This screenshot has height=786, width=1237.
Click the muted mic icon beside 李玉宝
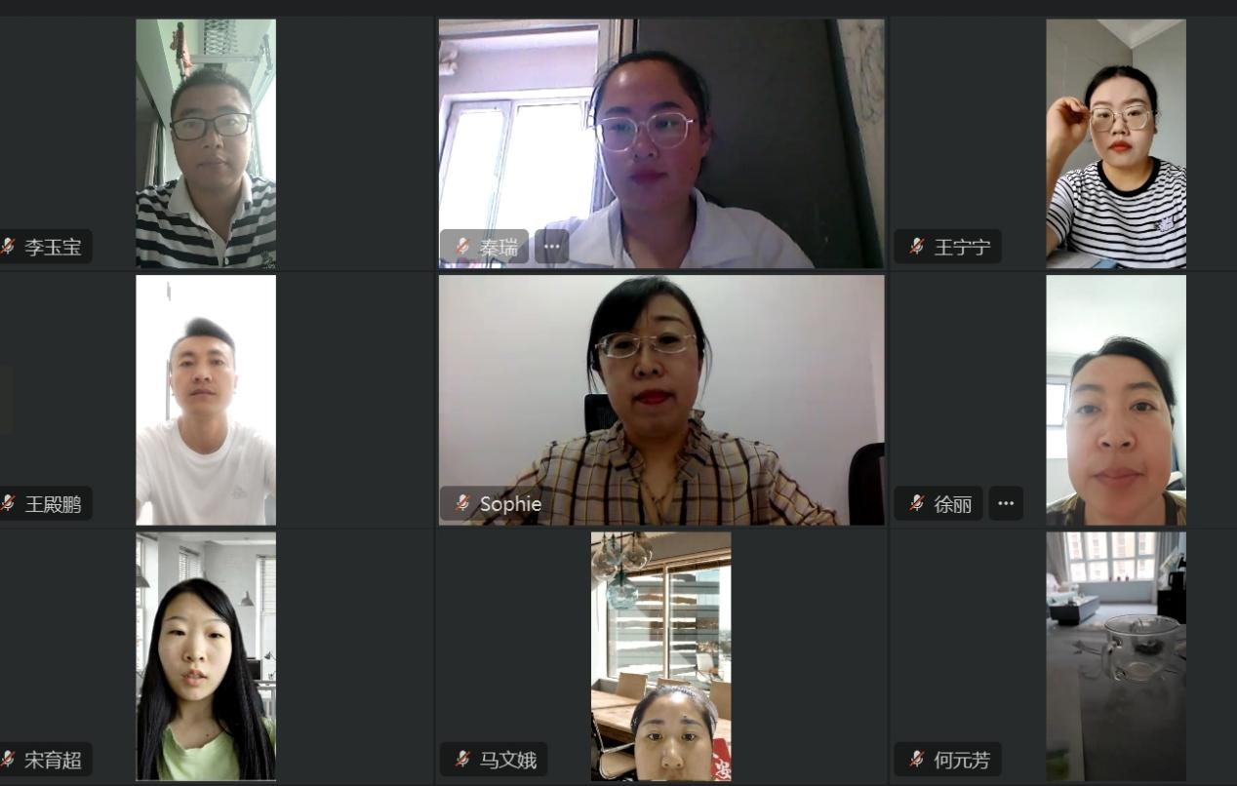pos(8,247)
